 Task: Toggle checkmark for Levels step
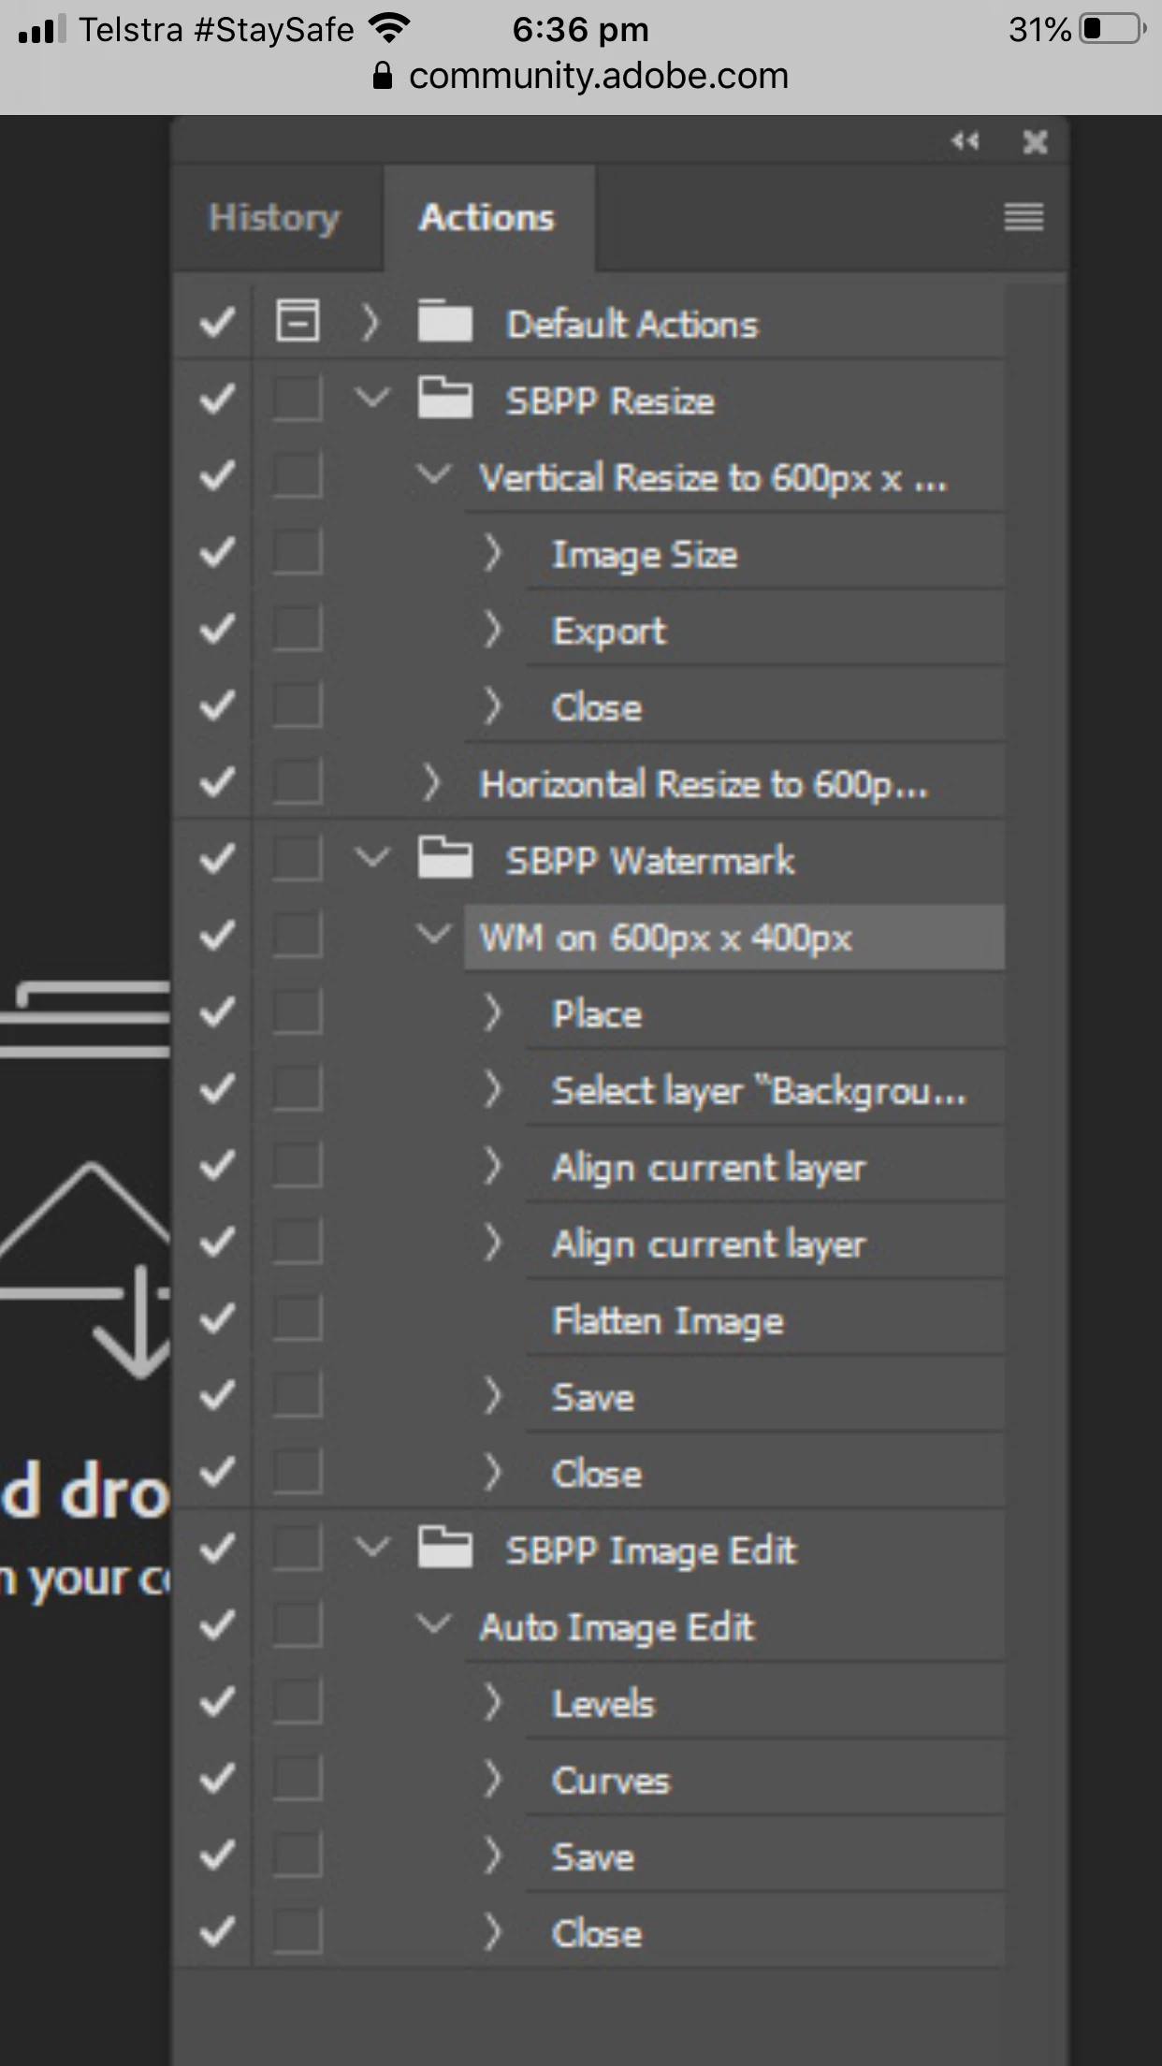pos(217,1701)
